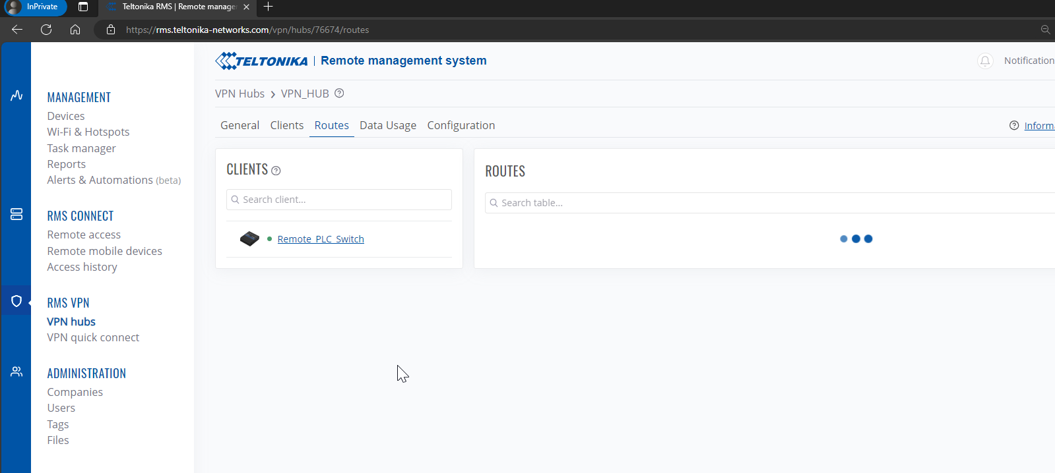Go to browser home icon
This screenshot has width=1055, height=473.
[x=75, y=30]
